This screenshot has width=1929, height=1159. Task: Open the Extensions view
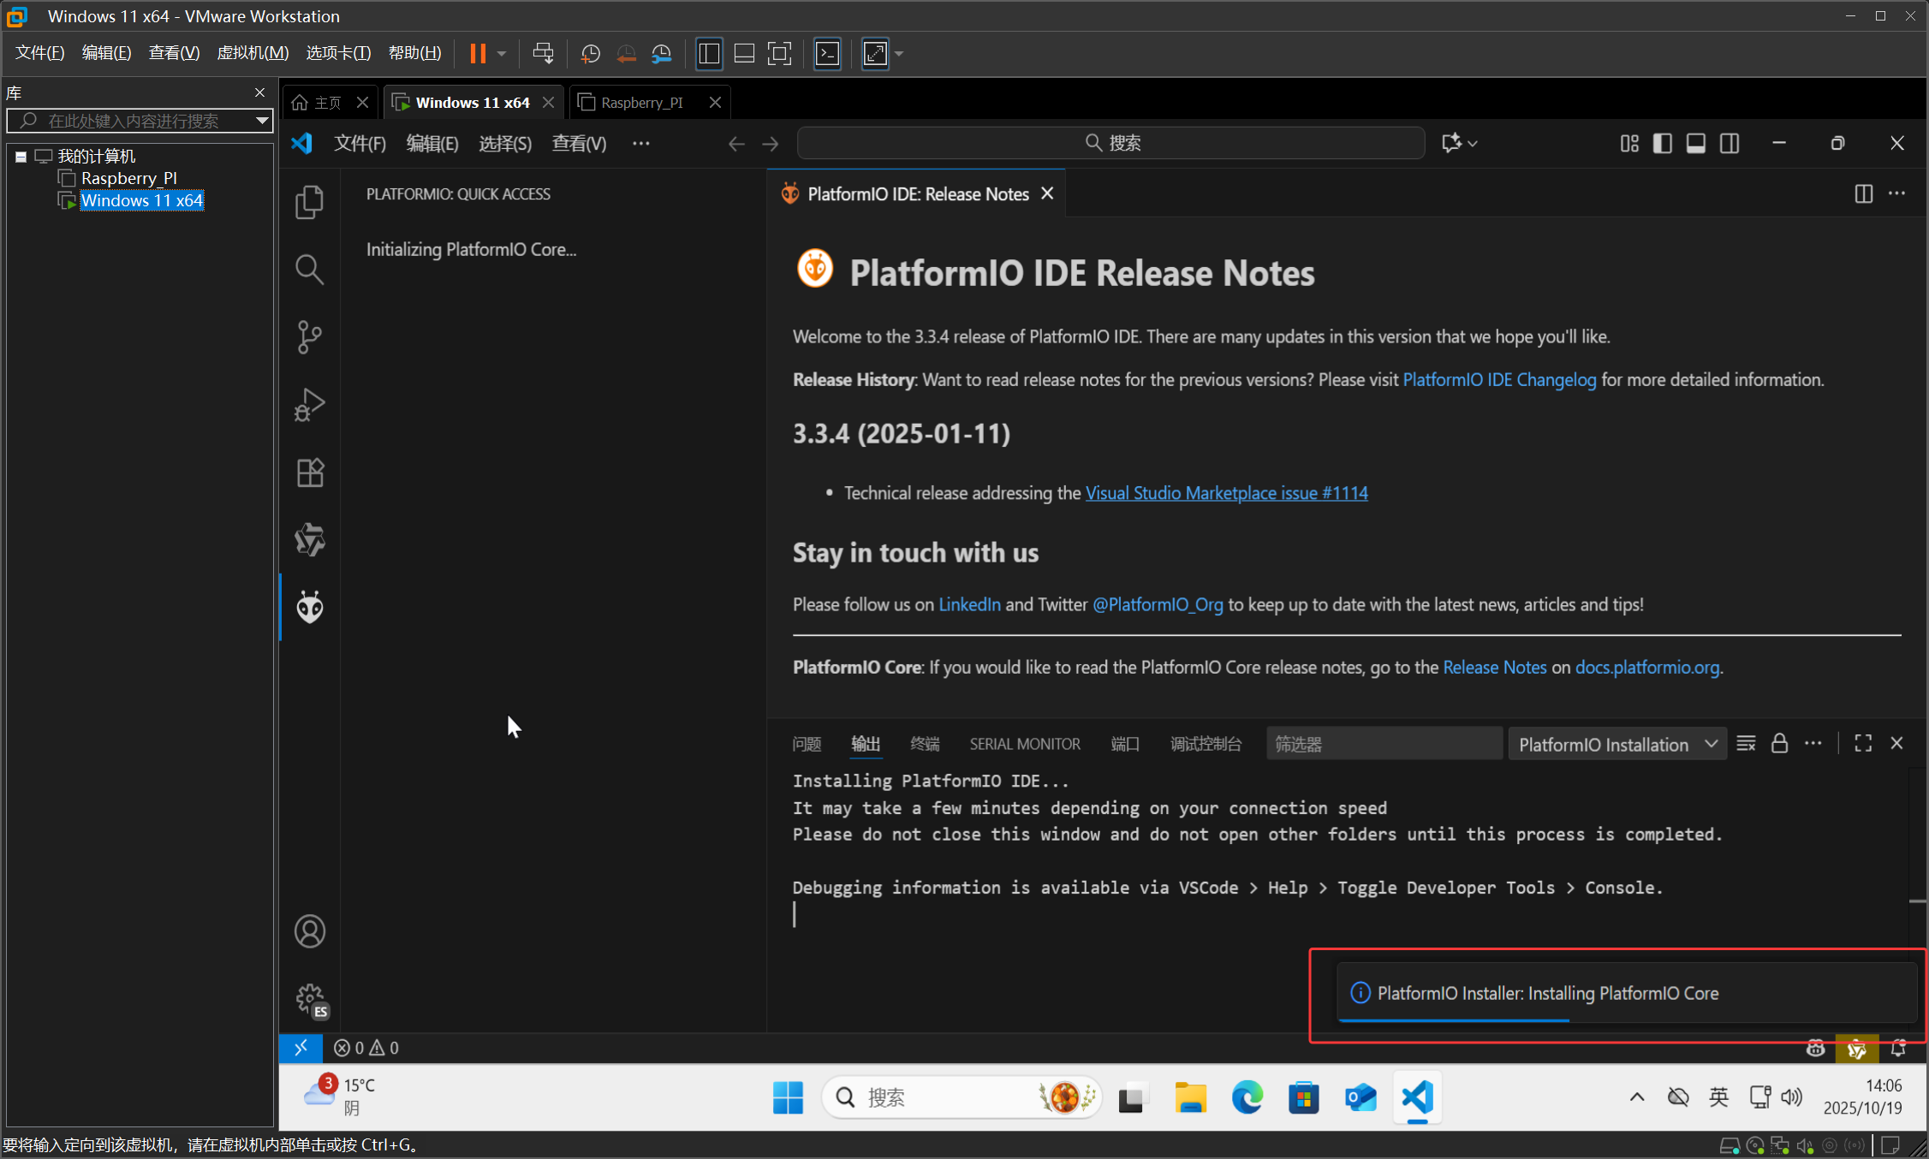point(309,473)
